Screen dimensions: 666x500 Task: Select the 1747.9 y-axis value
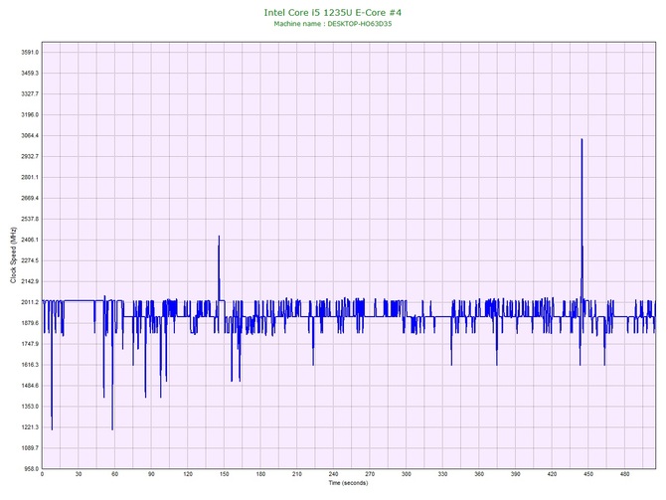pyautogui.click(x=30, y=344)
